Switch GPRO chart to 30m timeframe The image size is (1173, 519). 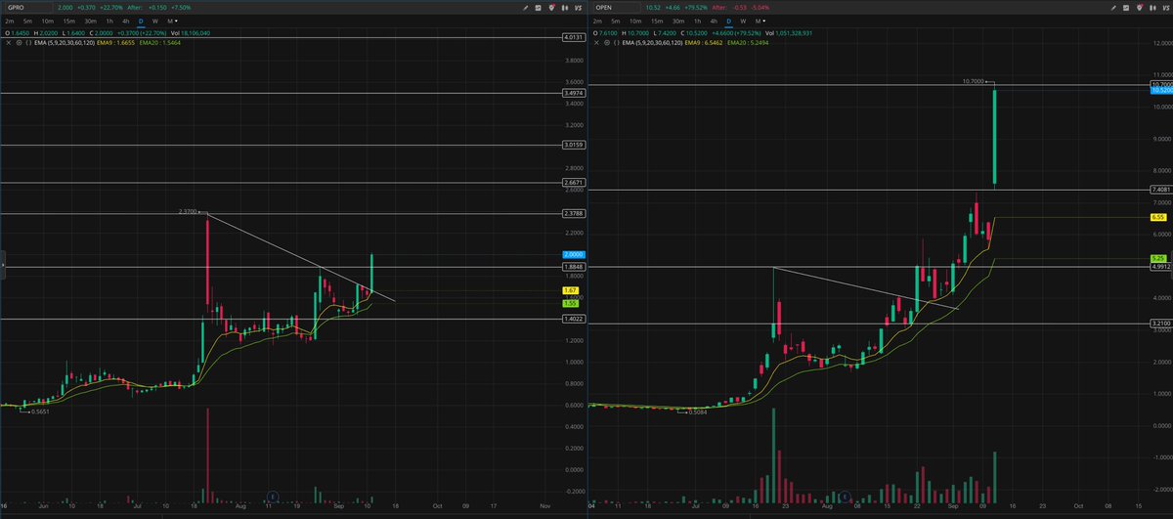(x=90, y=21)
